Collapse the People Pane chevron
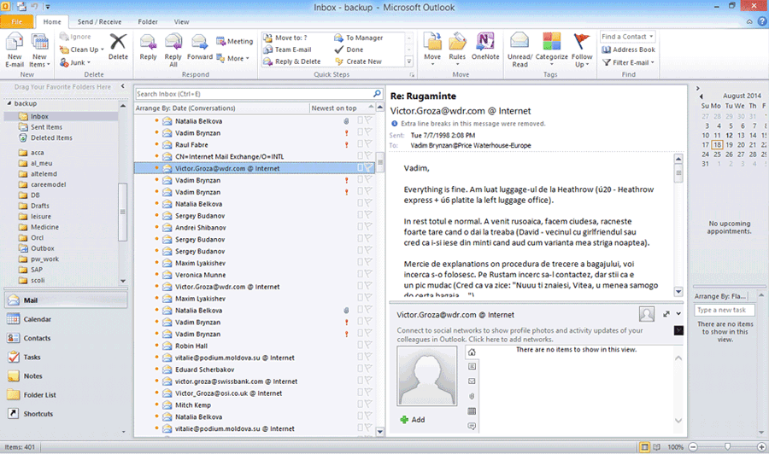Viewport: 769px width, 454px height. tap(678, 314)
